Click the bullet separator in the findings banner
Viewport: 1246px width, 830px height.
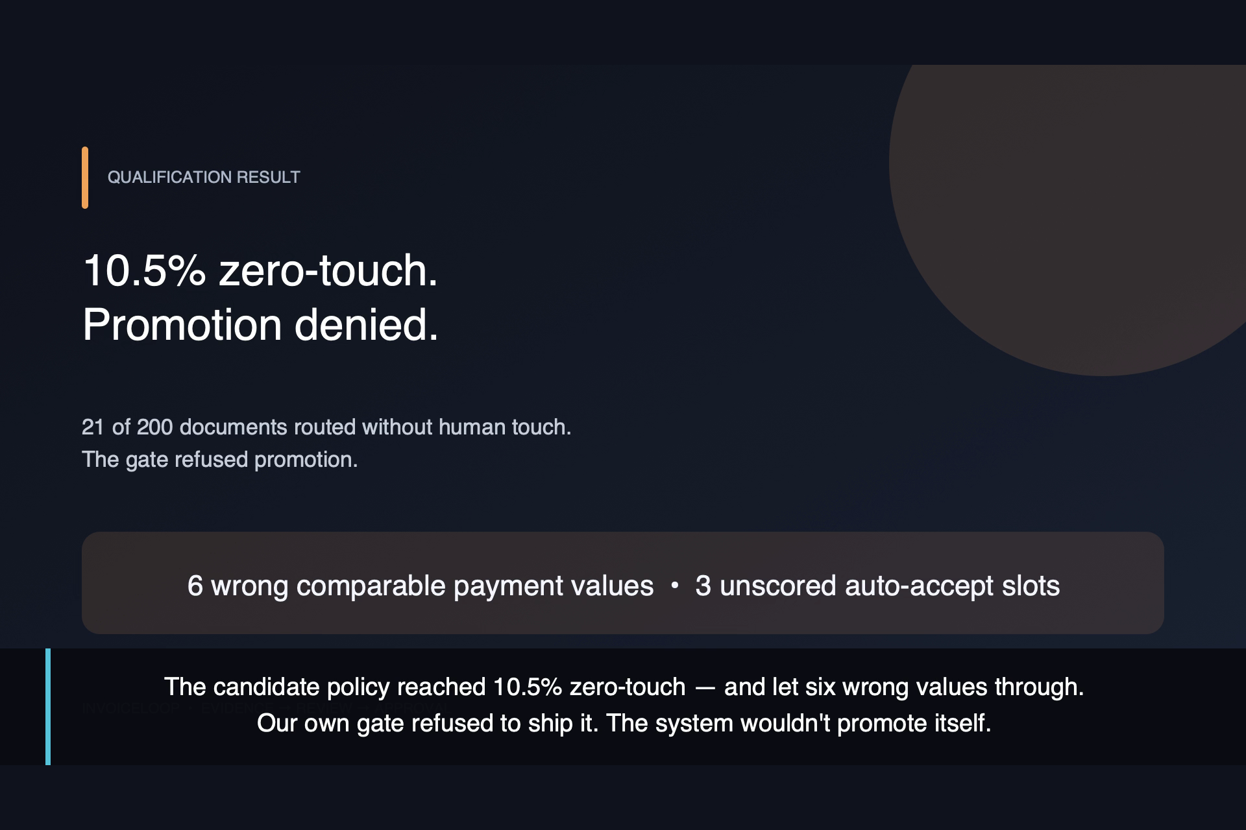675,586
